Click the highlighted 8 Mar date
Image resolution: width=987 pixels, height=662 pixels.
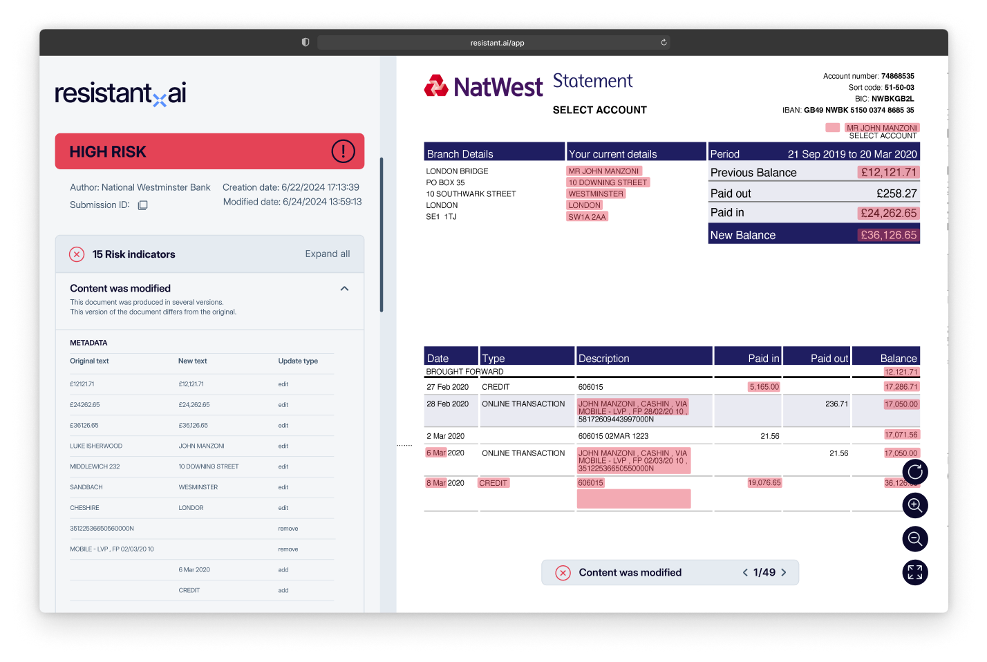[436, 483]
